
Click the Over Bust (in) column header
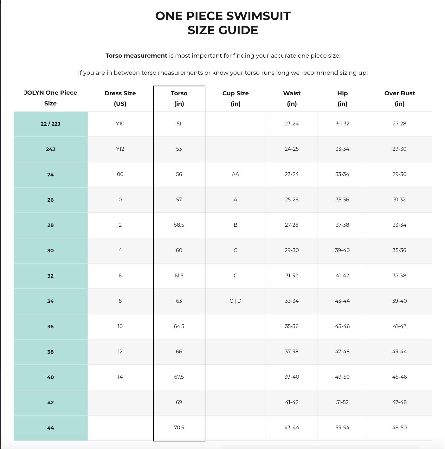[399, 98]
